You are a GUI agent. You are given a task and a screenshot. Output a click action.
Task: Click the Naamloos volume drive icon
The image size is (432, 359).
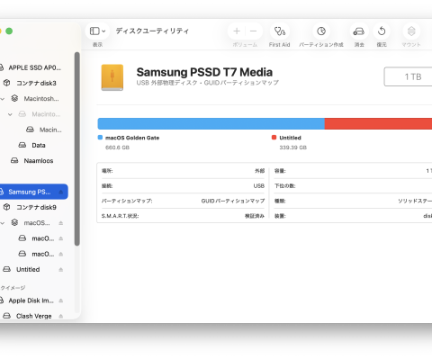click(14, 160)
